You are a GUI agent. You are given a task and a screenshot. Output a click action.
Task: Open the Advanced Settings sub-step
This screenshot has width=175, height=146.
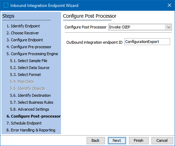point(29,109)
